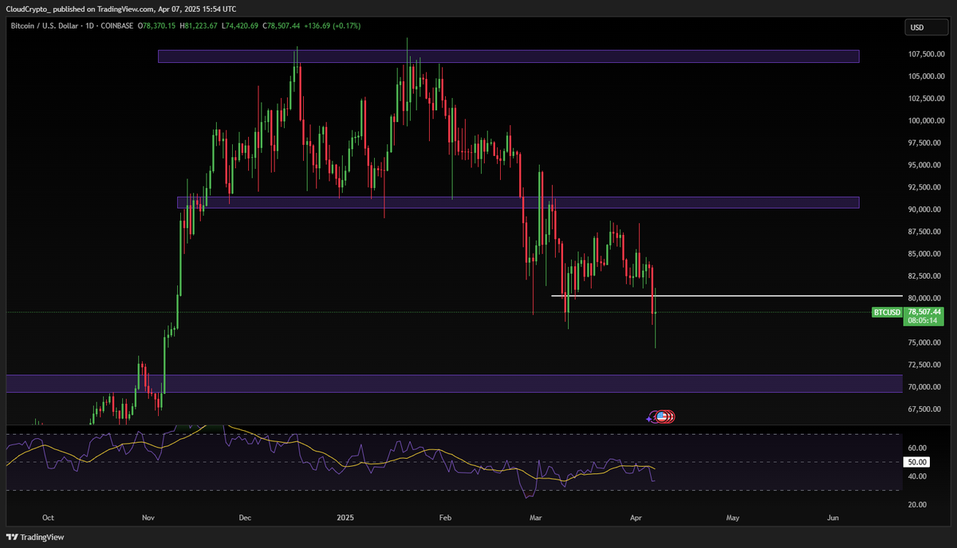Click the May label on time axis
Screen dimensions: 957x548
(x=734, y=518)
